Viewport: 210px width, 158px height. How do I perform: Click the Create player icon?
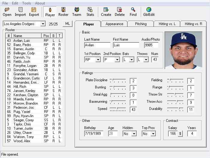(106, 12)
